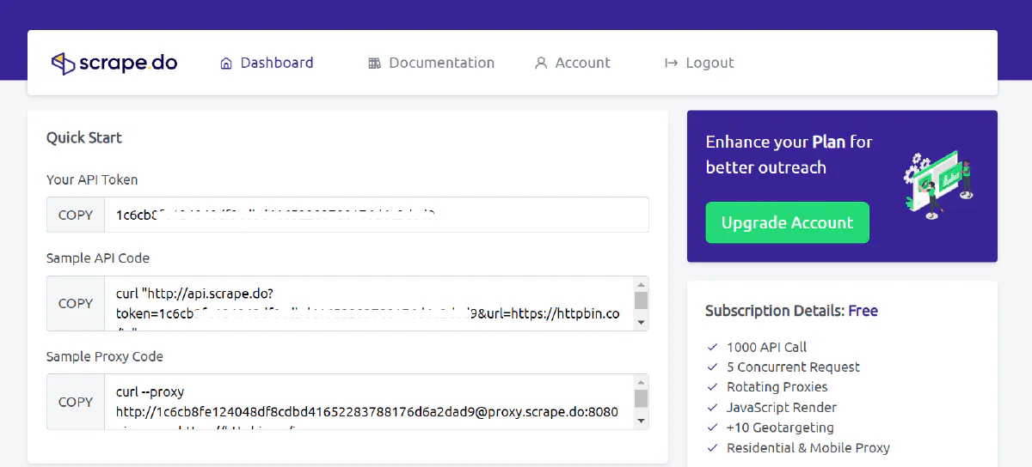Click inside the Sample Proxy Code textarea
Viewport: 1032px width, 467px height.
pyautogui.click(x=370, y=402)
